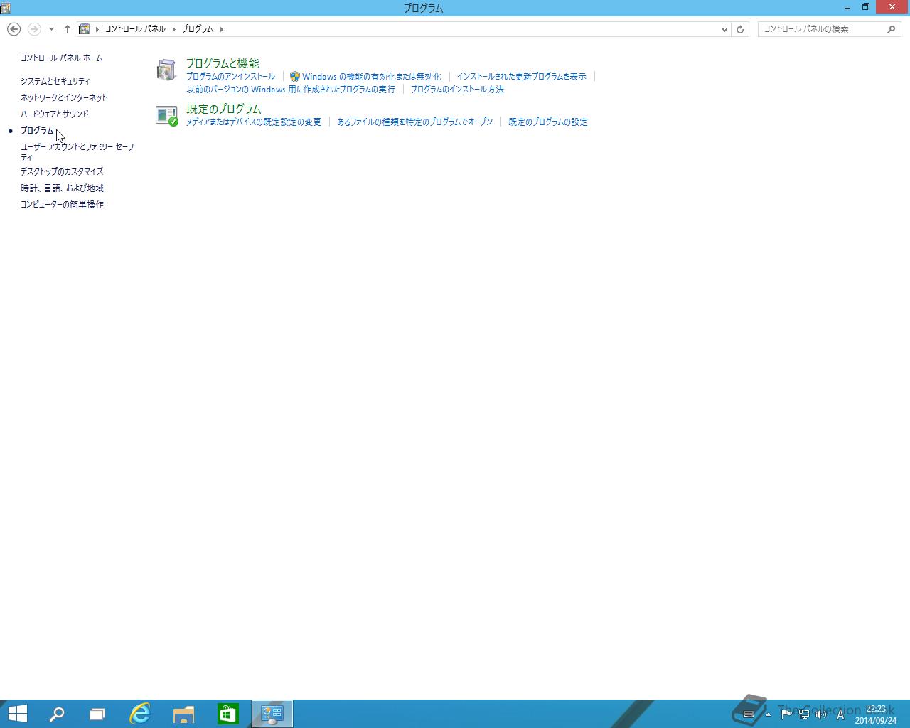The image size is (910, 728).
Task: Open デスクトップのカスタマイズ category
Action: 62,172
